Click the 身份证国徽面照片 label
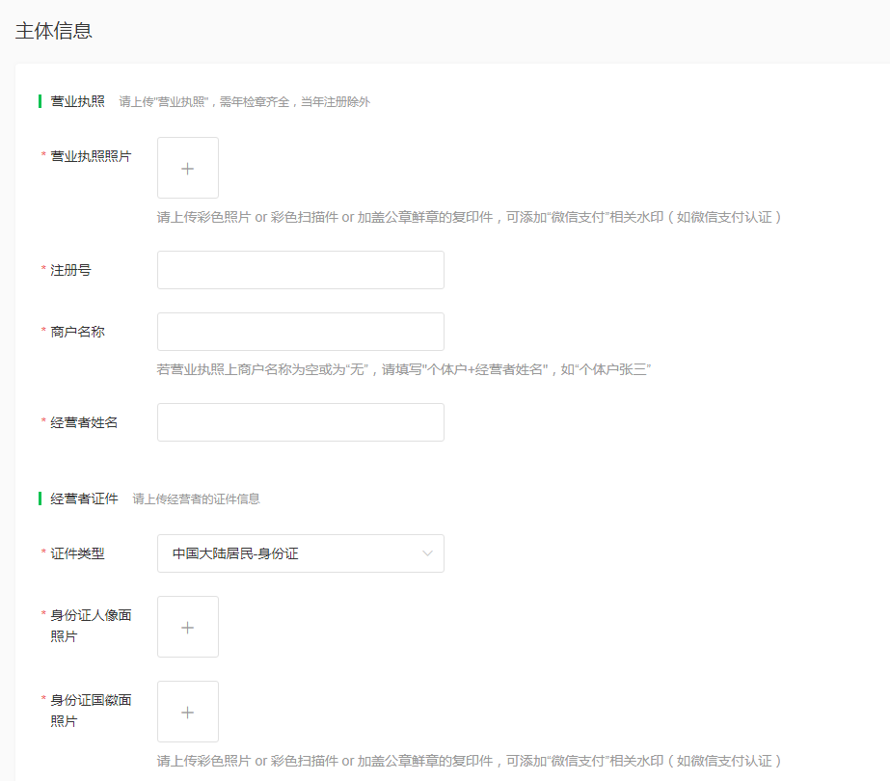The image size is (890, 781). [x=91, y=711]
